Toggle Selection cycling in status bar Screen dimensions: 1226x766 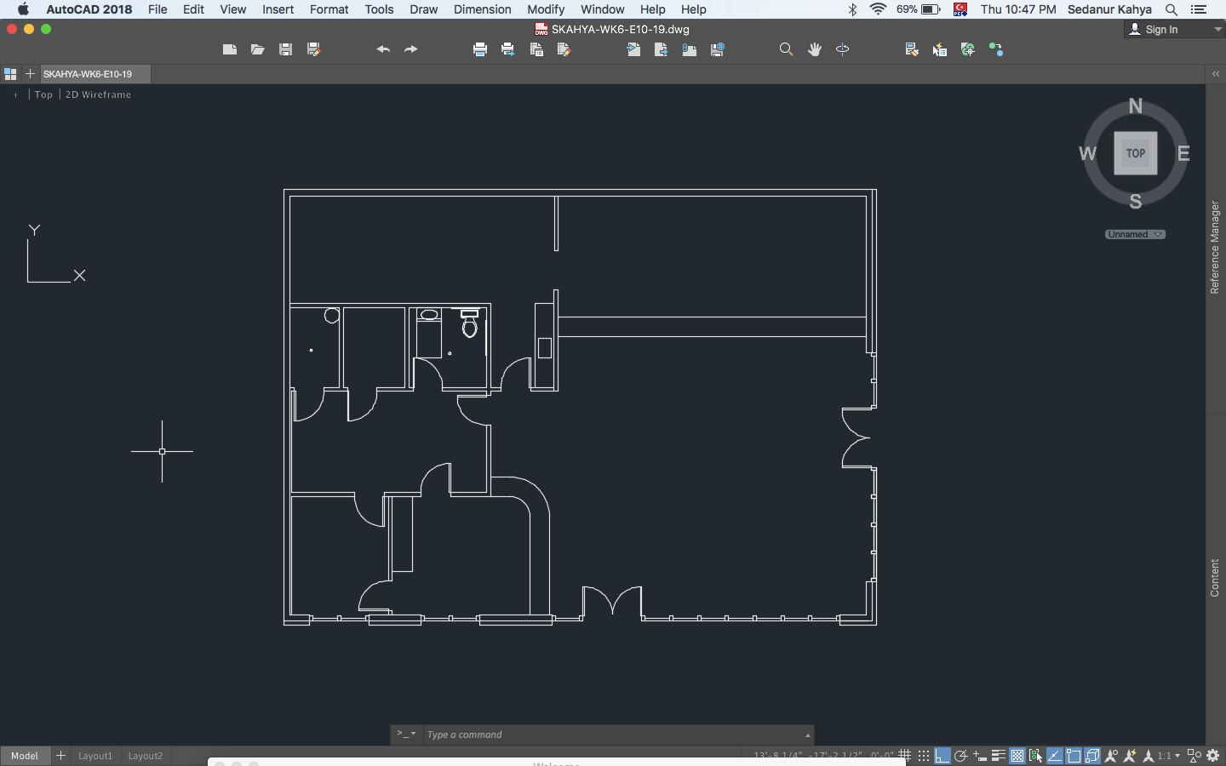(x=1036, y=756)
